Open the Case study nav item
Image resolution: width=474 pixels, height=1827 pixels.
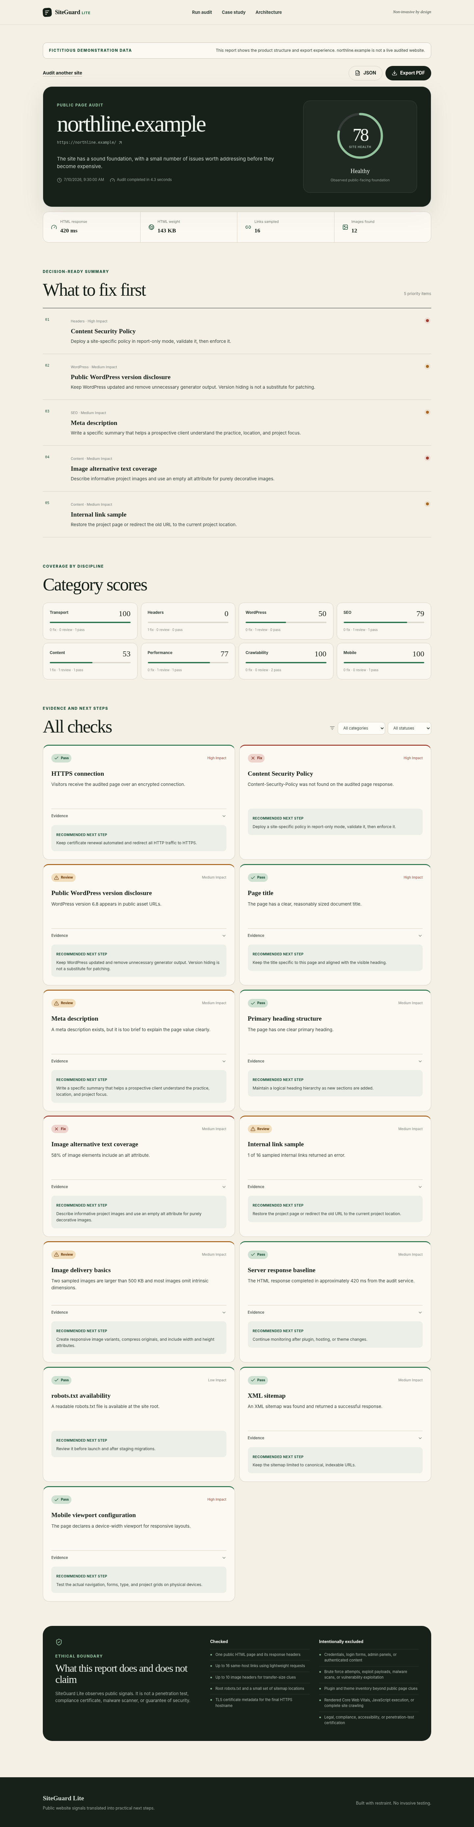tap(234, 12)
